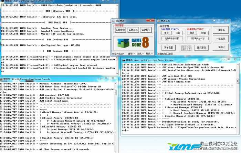The height and width of the screenshot is (153, 241).
Task: Click the 显示选项 button
Action: [201, 48]
